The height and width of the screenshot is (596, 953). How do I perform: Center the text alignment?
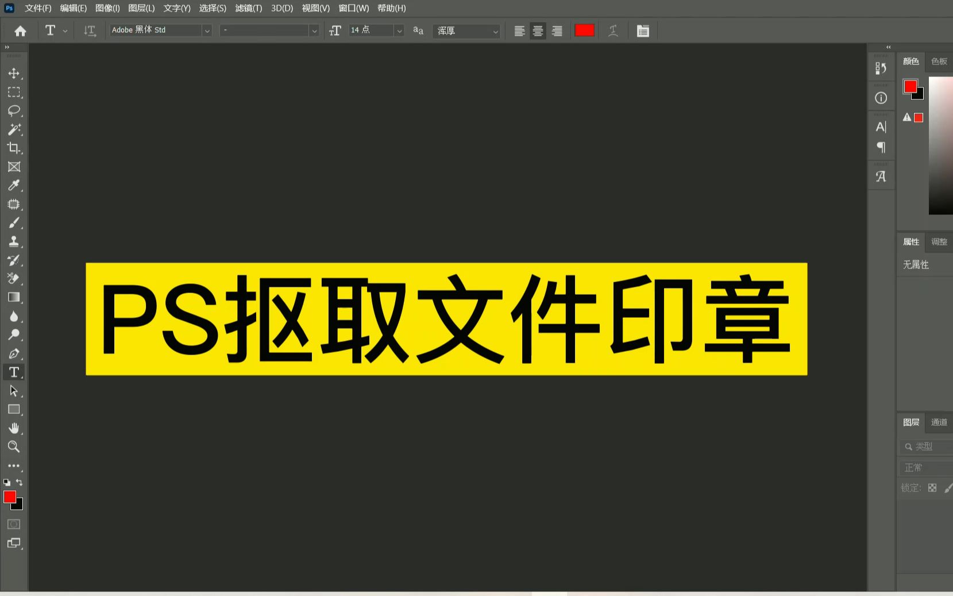click(538, 31)
